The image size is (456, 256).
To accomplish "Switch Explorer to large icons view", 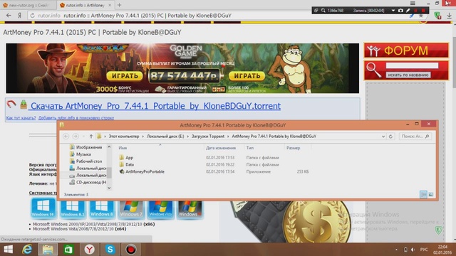I will pyautogui.click(x=431, y=194).
